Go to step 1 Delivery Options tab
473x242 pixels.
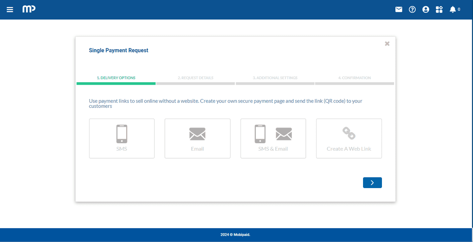pos(116,78)
